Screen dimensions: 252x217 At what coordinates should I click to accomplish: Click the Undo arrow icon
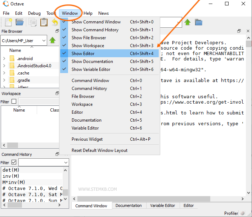55,22
